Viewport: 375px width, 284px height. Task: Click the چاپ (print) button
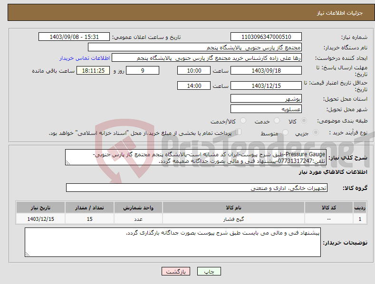209,271
